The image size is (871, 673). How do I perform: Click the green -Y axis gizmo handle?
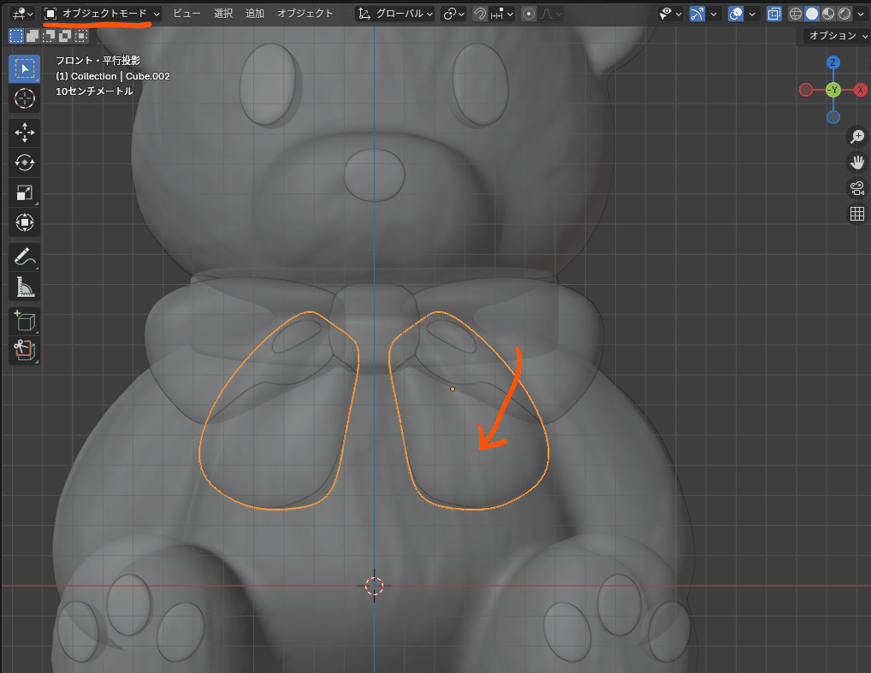click(x=832, y=90)
